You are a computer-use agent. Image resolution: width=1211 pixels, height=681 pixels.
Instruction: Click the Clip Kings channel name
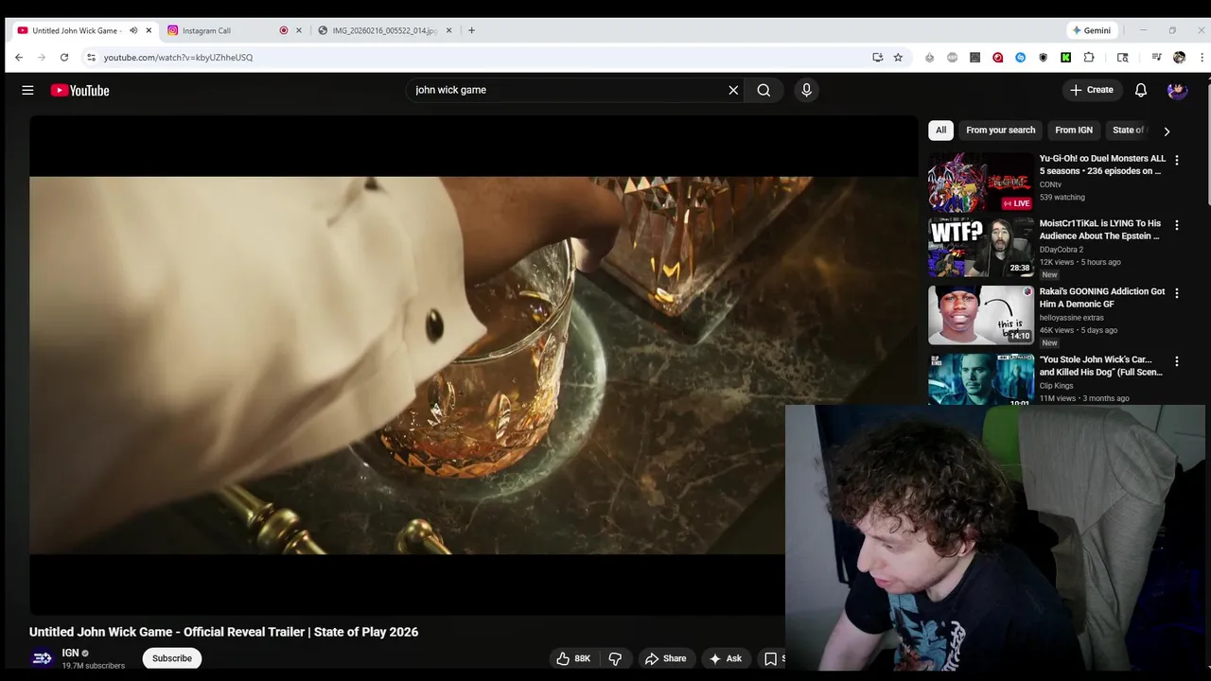click(1056, 386)
